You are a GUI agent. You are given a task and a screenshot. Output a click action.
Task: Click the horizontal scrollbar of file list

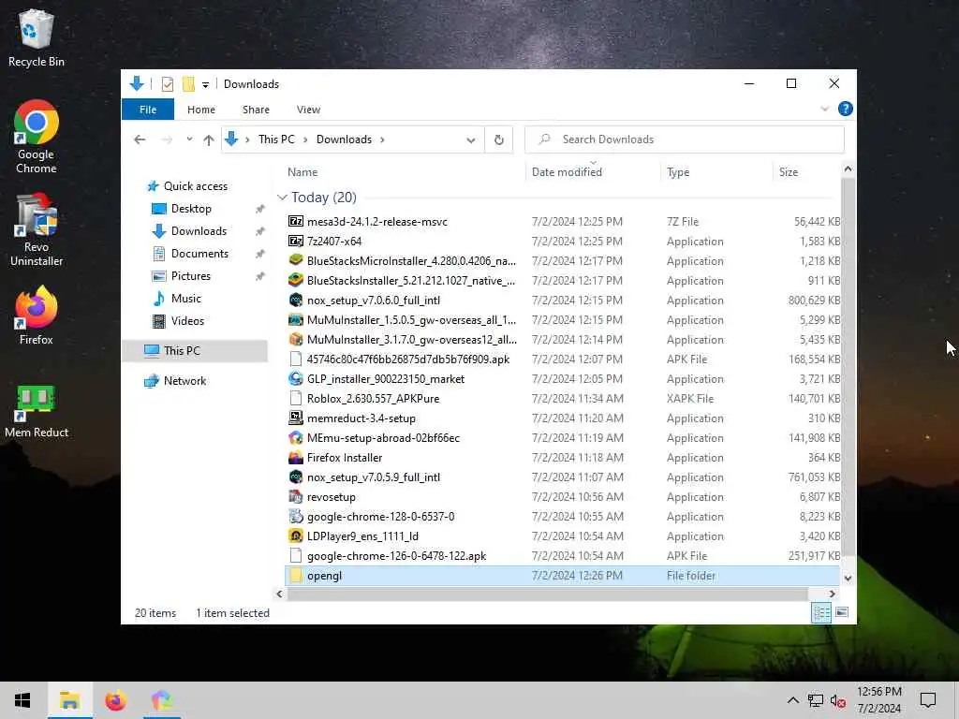point(547,594)
